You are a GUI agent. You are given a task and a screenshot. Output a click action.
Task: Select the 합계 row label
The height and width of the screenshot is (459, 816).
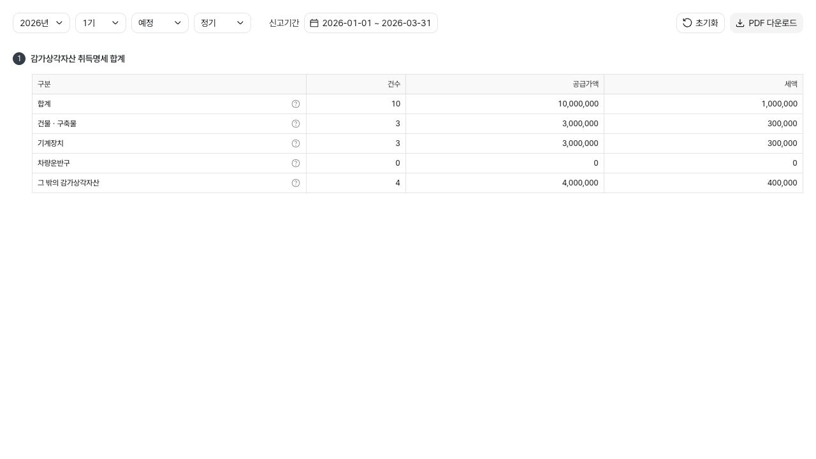[44, 104]
